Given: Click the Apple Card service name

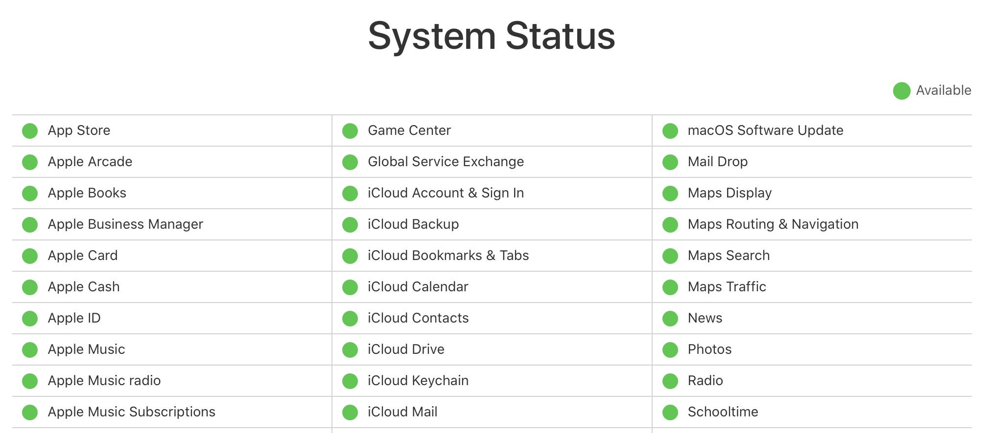Looking at the screenshot, I should coord(83,256).
